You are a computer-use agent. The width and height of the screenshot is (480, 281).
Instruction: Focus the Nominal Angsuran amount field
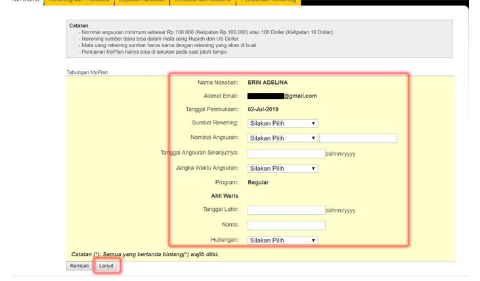(358, 138)
